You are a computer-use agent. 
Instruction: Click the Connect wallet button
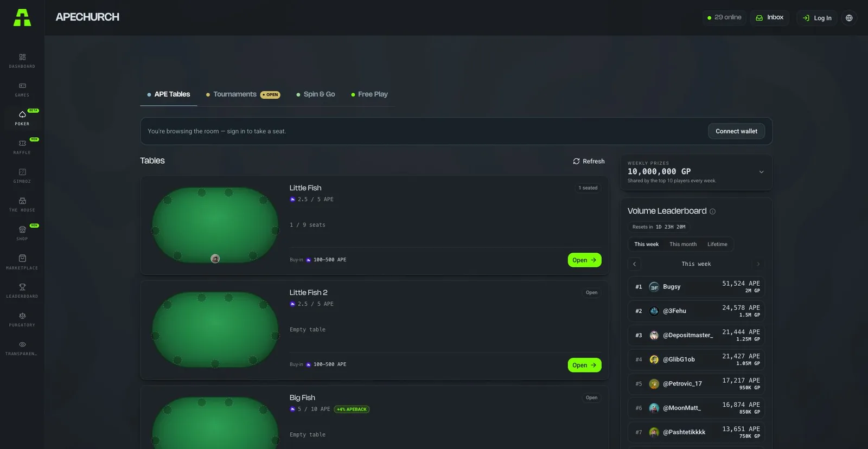pos(736,131)
